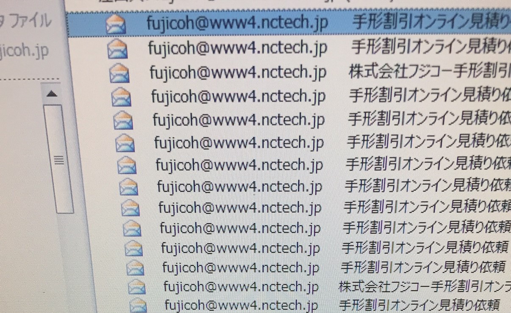Select jicoh.jp account in left pane
Viewport: 511px width, 313px height.
24,50
